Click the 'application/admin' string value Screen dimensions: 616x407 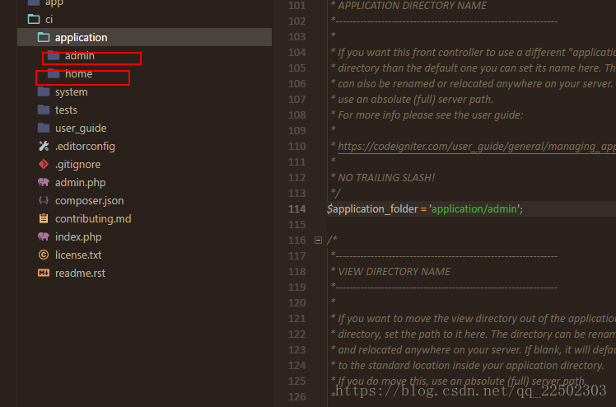tap(474, 209)
